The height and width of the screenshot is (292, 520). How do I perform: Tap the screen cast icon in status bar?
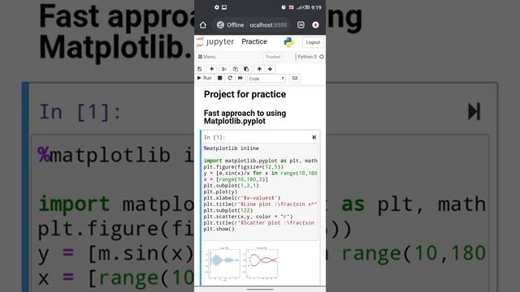coord(224,7)
